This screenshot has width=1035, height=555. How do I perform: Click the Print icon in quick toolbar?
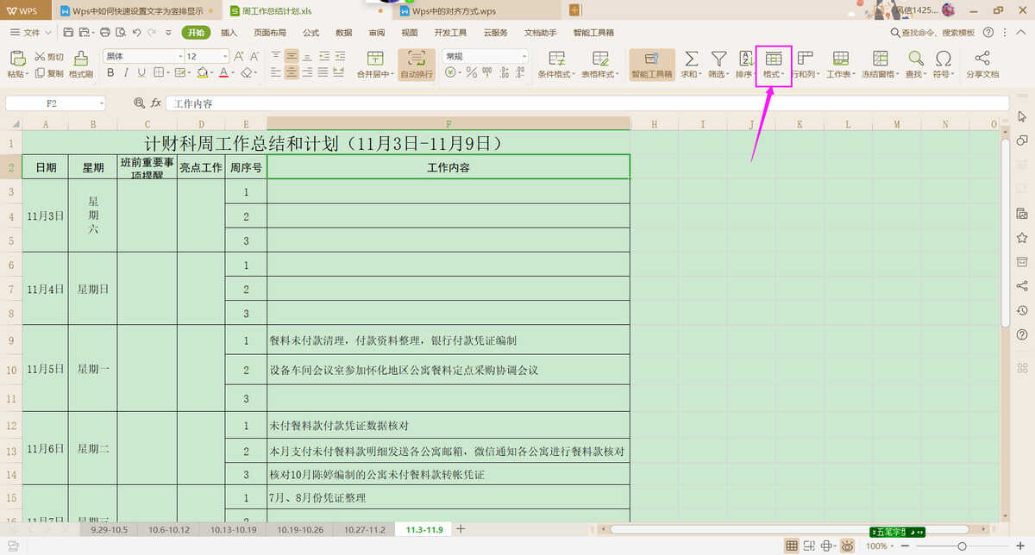[104, 32]
